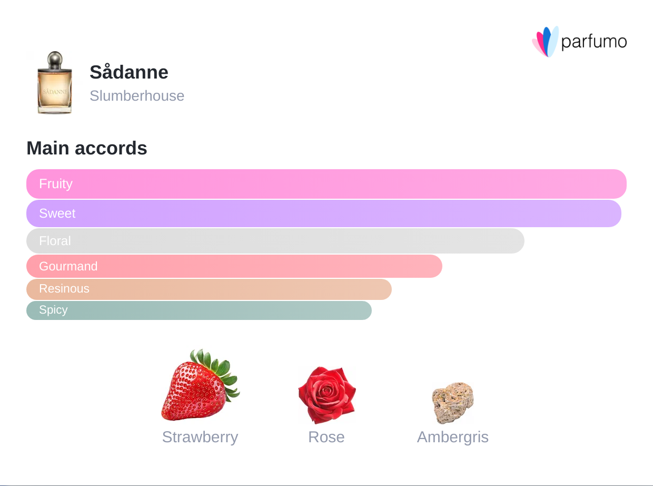
Task: Click the Sweet label text
Action: [x=57, y=213]
